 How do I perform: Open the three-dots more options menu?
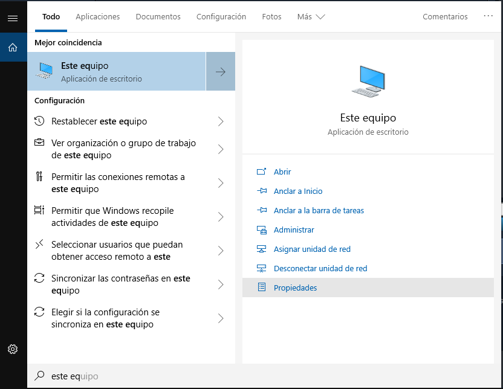click(488, 16)
